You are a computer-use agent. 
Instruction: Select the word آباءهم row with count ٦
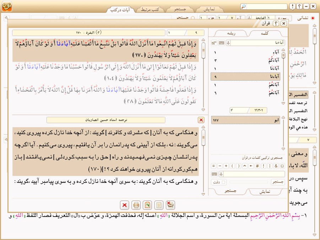pyautogui.click(x=245, y=93)
